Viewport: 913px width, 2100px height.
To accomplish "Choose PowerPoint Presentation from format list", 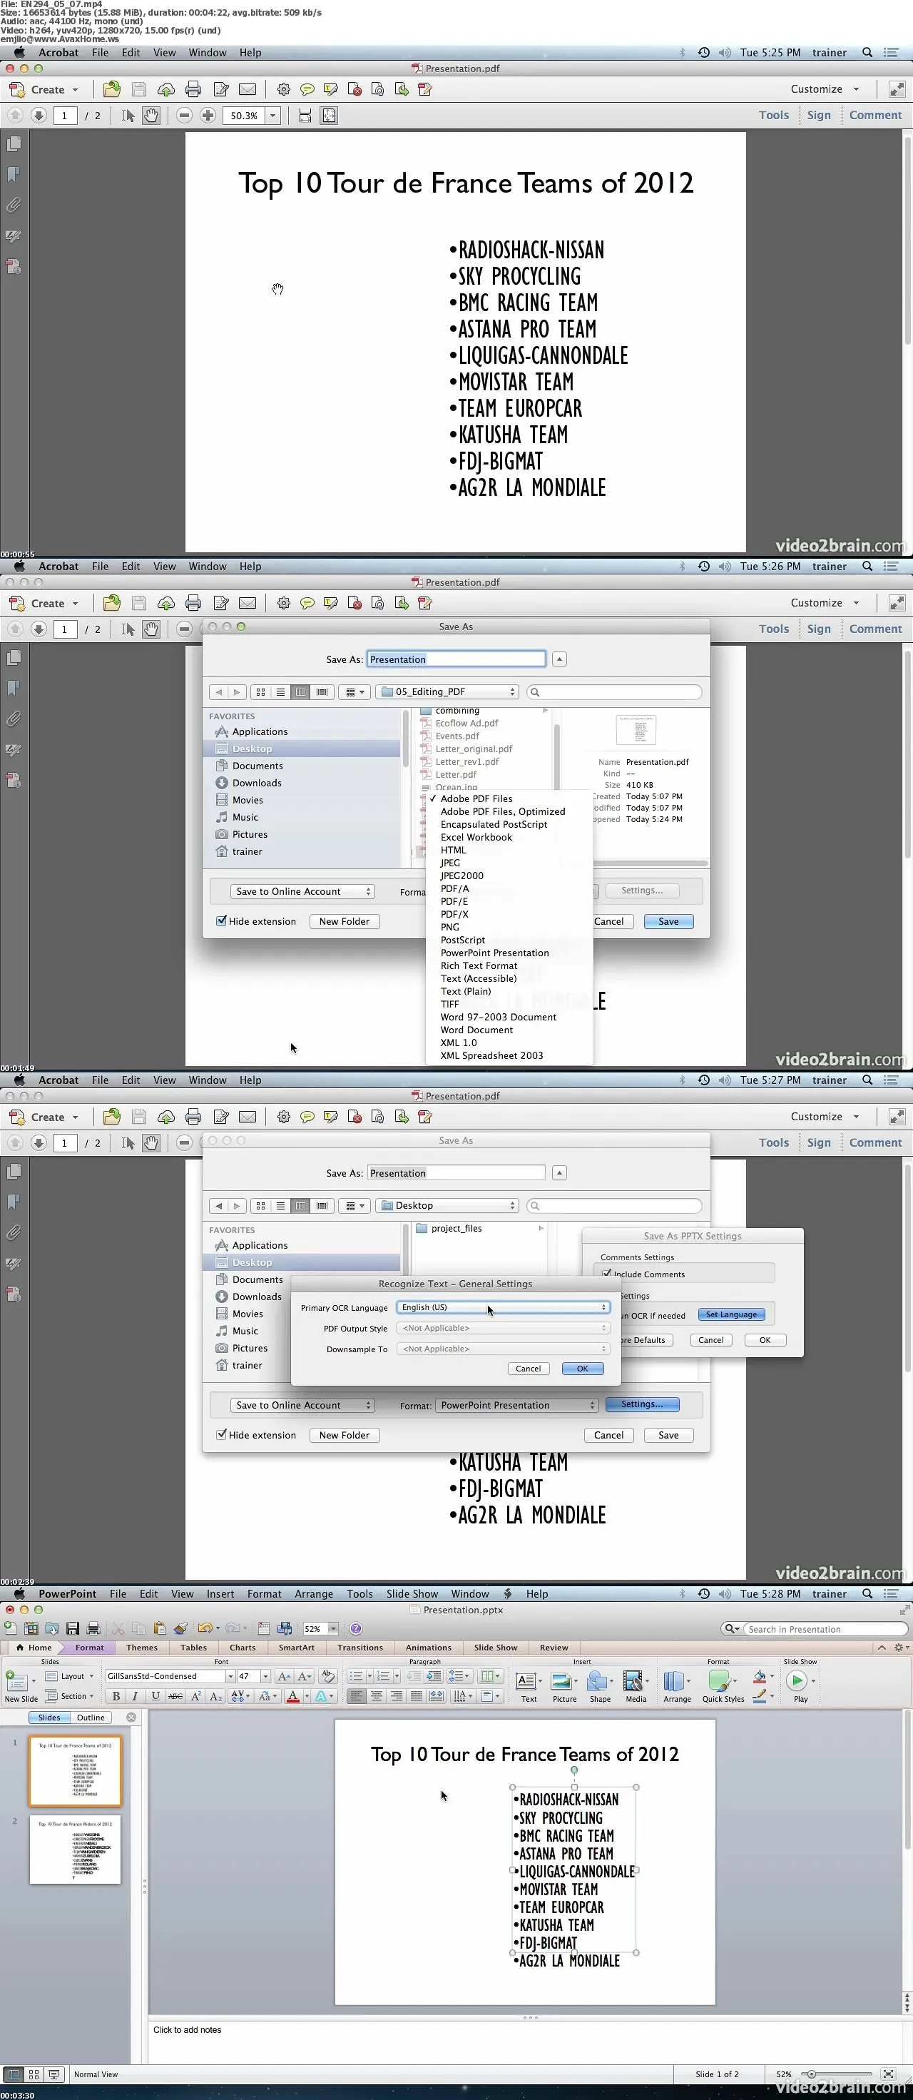I will pyautogui.click(x=495, y=952).
